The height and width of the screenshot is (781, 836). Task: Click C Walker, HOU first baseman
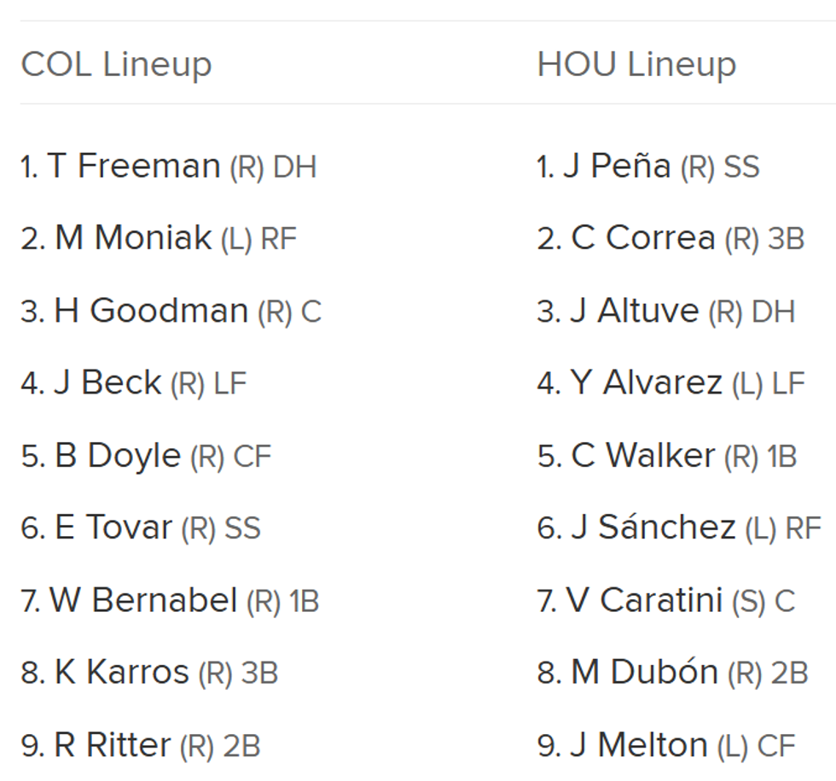tap(642, 456)
